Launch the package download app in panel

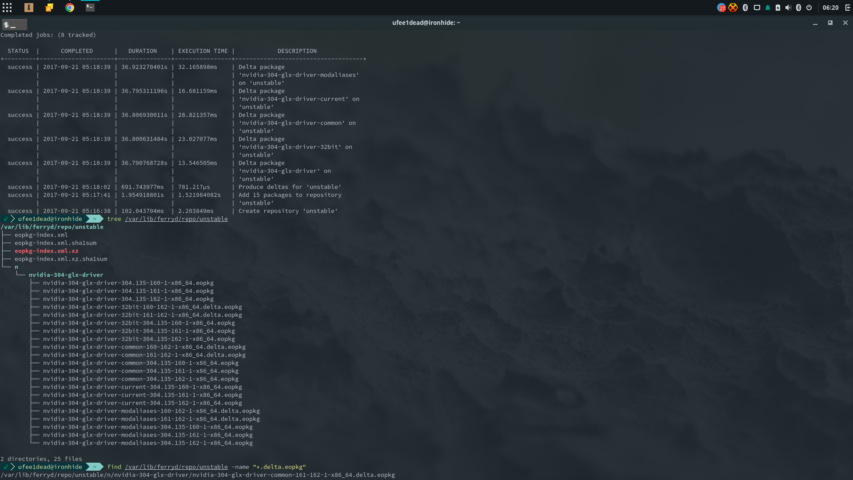pos(29,8)
